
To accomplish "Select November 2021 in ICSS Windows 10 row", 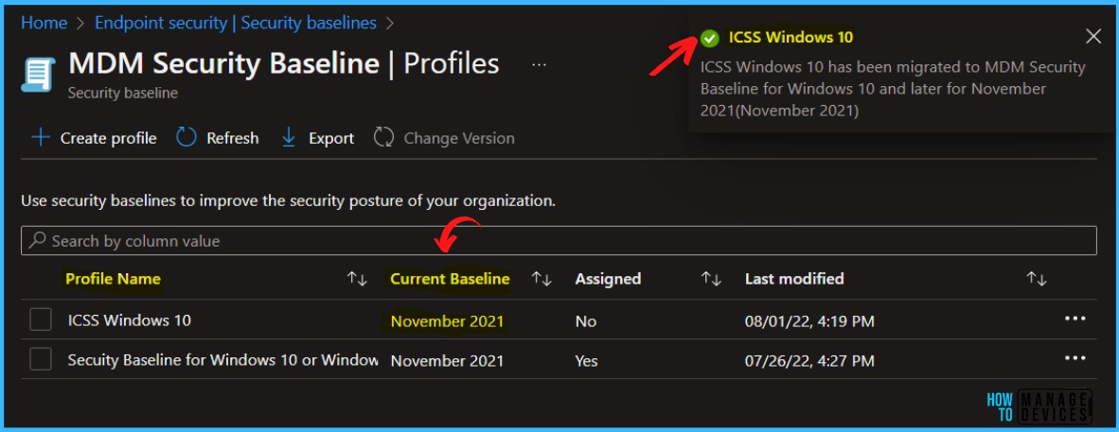I will [448, 321].
